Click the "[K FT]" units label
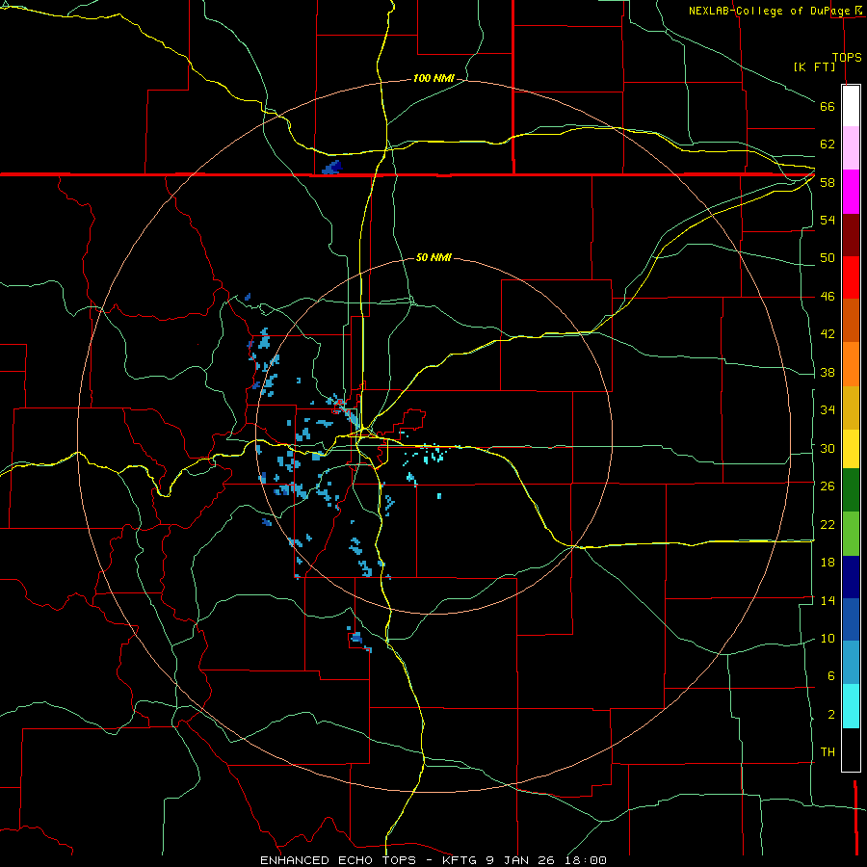 click(x=815, y=66)
